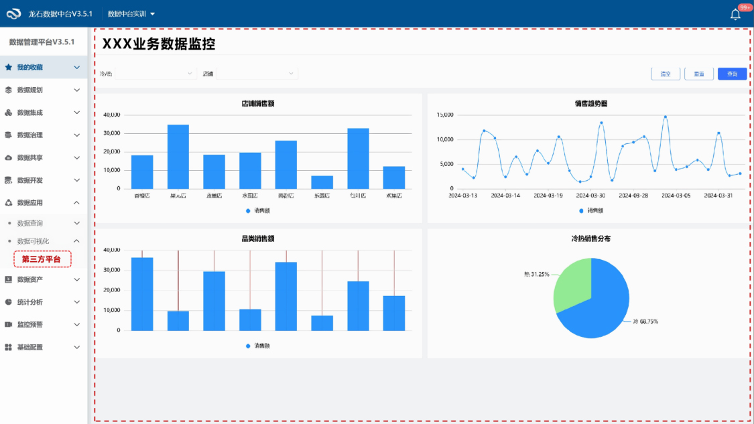Open the 店铺 filter dropdown
The width and height of the screenshot is (754, 424).
coord(257,74)
